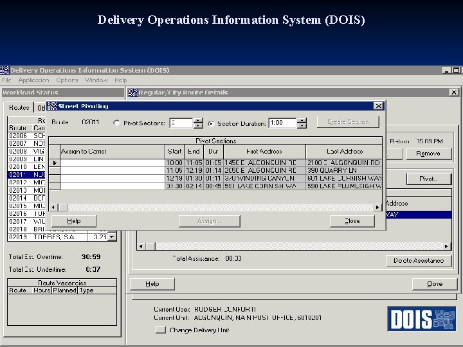Click Assign to Carrier cell for 01:30 row
This screenshot has width=463, height=347.
[113, 186]
